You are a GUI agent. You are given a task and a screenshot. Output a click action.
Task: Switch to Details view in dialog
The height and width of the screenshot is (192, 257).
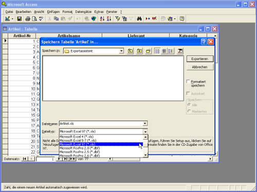164,51
